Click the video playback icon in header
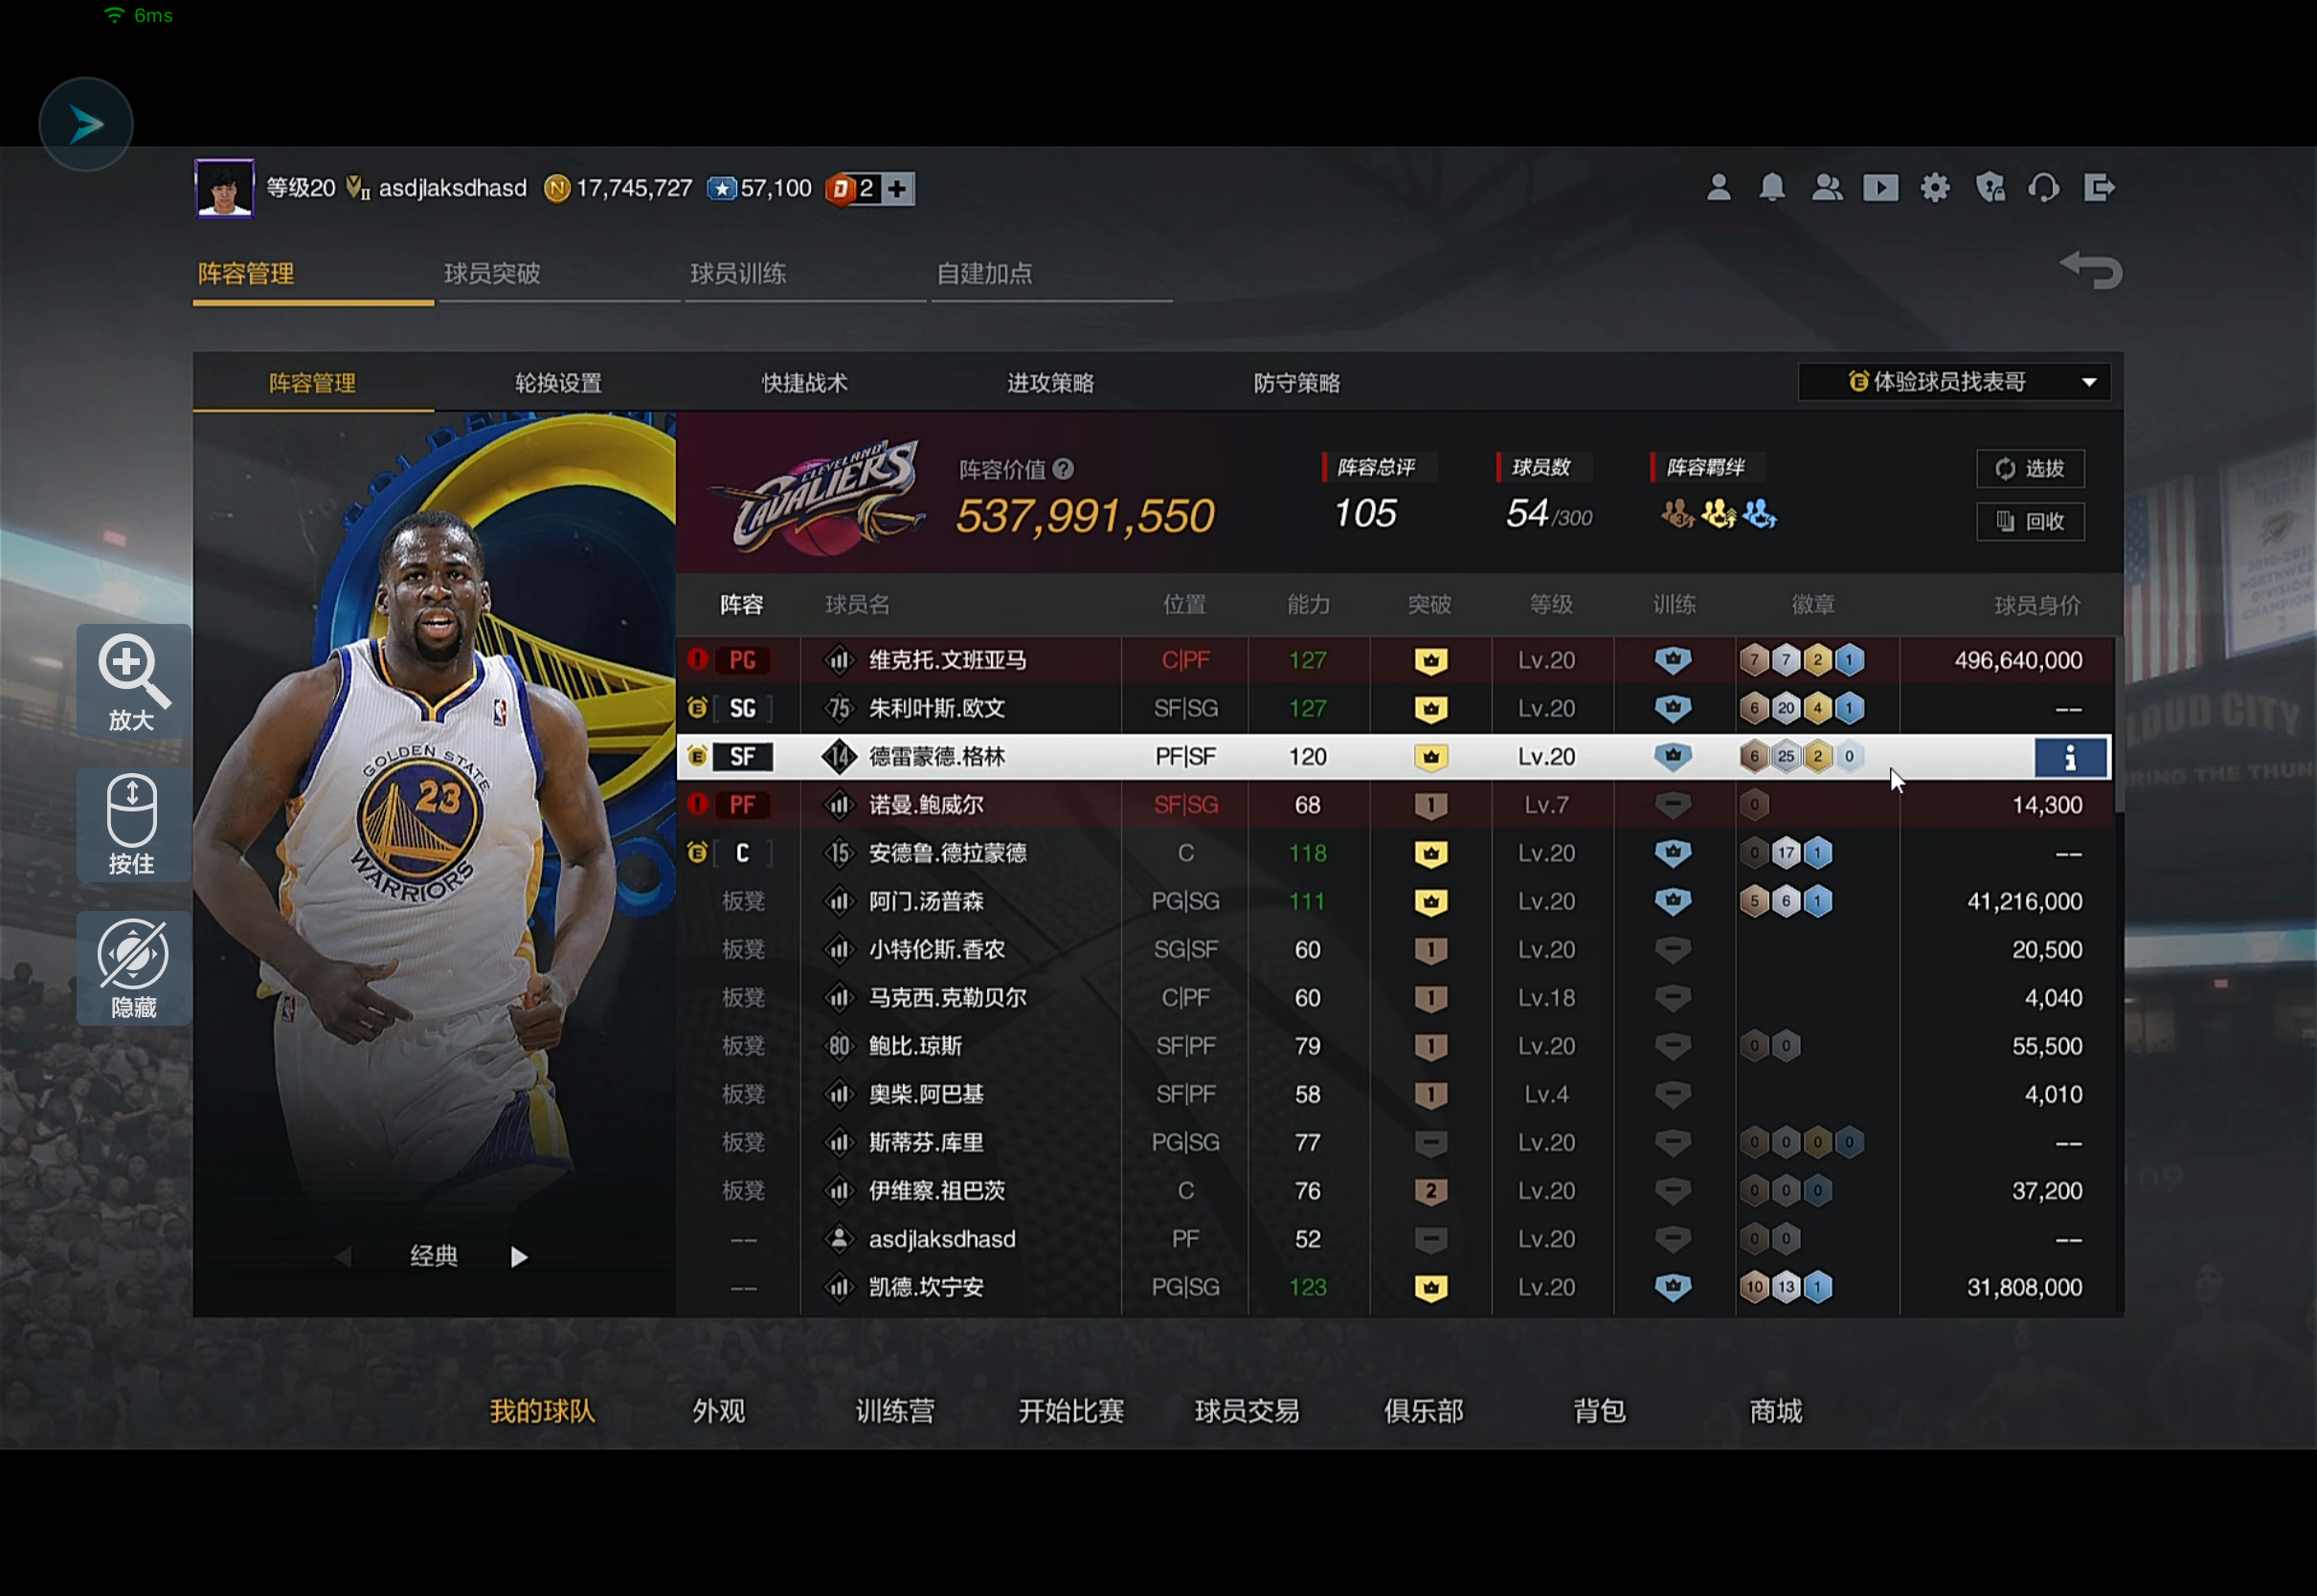 pyautogui.click(x=1879, y=188)
